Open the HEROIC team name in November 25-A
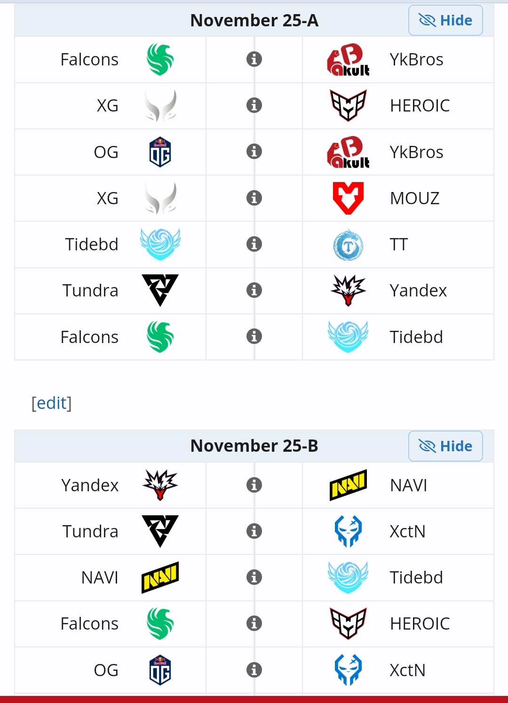The width and height of the screenshot is (508, 703). tap(420, 106)
